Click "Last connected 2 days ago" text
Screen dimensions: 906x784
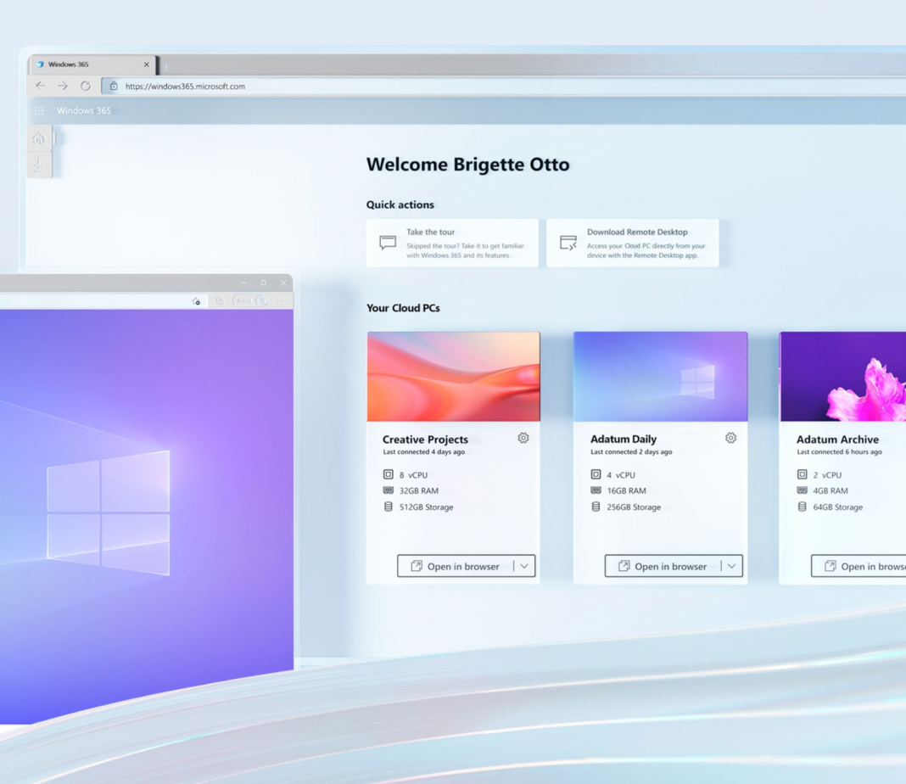coord(631,451)
